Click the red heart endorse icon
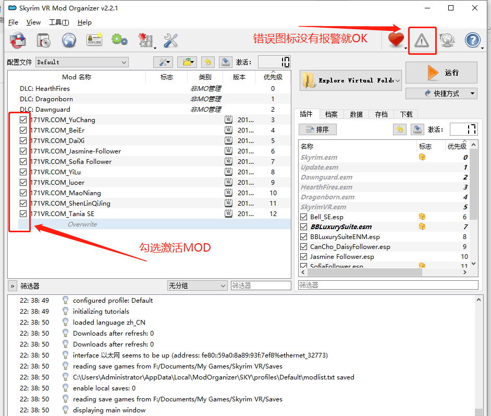The image size is (491, 416). [x=396, y=40]
